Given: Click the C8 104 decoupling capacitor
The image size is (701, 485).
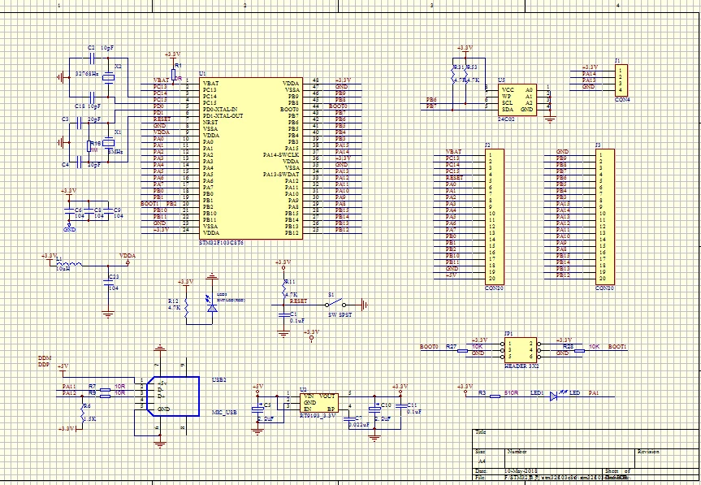Looking at the screenshot, I should pos(88,211).
